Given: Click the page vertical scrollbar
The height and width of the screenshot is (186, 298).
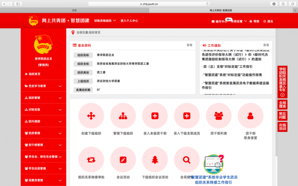Looking at the screenshot, I should 277,92.
